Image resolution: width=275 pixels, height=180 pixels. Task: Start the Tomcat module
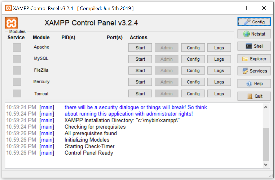tap(140, 94)
